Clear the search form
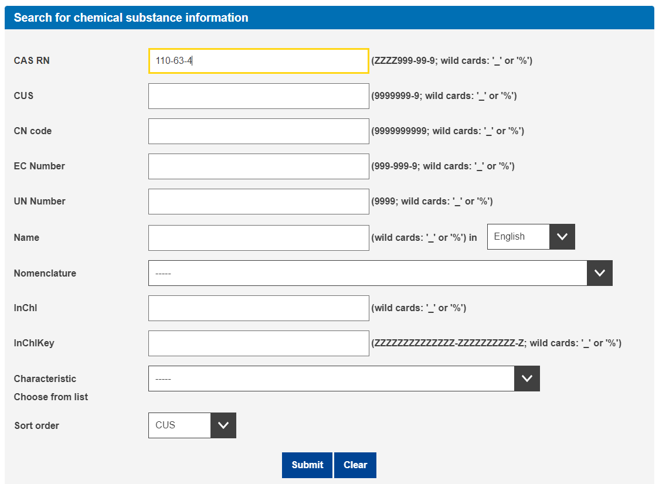Screen dimensions: 659x484 tap(355, 465)
